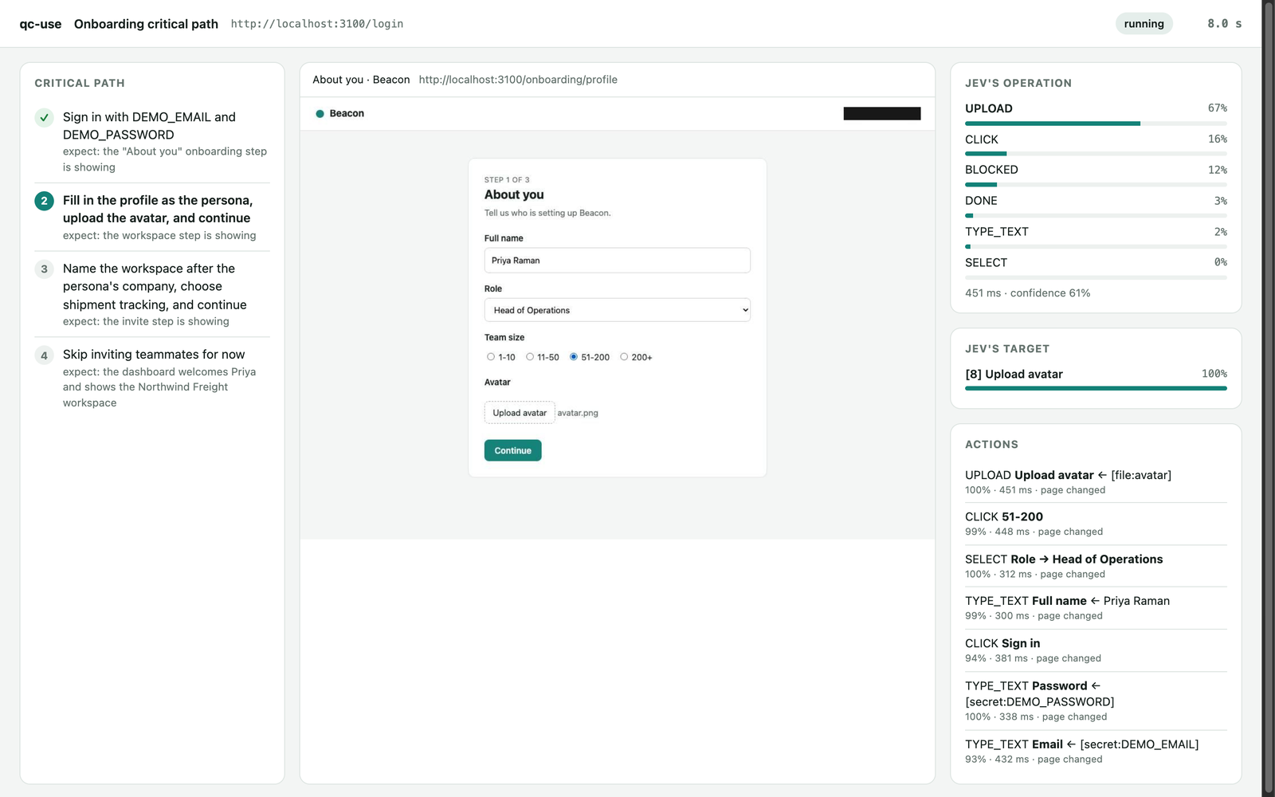The height and width of the screenshot is (797, 1275).
Task: Click the step 4 number badge
Action: pos(45,355)
